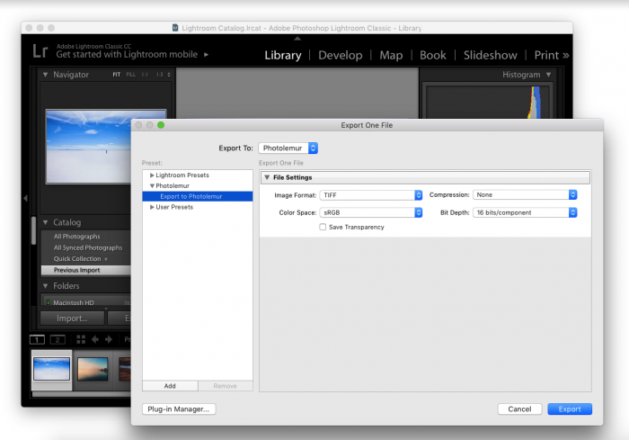Set Navigator zoom to FILL
The height and width of the screenshot is (440, 629).
click(x=131, y=75)
